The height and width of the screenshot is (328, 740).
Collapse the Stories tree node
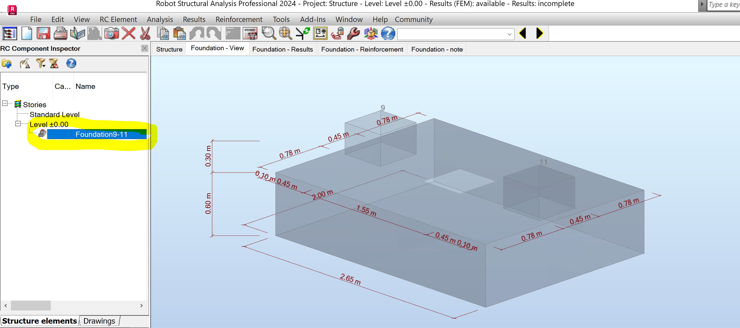4,103
